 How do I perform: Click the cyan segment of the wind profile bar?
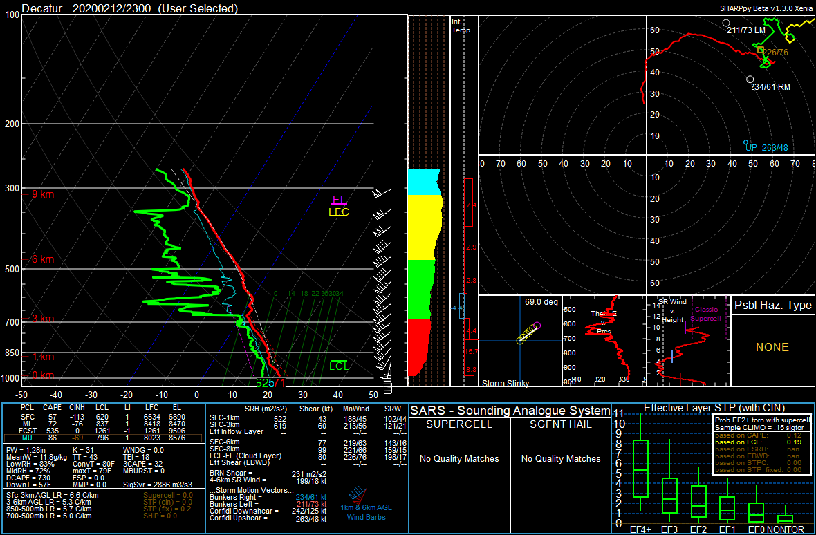coord(424,182)
